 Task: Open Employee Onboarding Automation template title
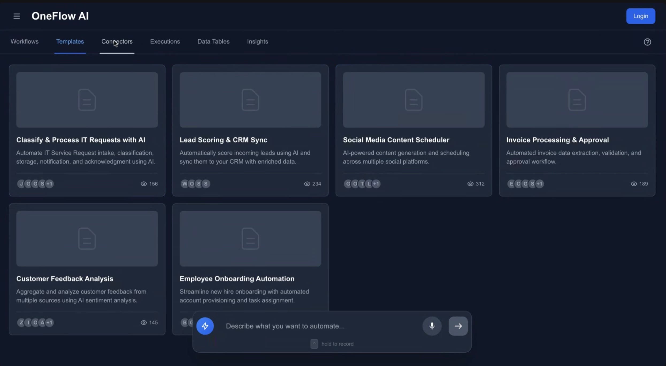[x=237, y=279]
